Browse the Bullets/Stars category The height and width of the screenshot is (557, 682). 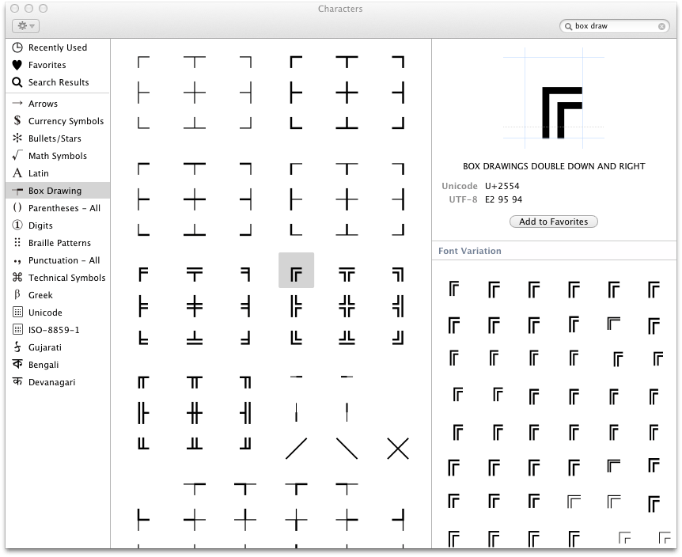[58, 138]
